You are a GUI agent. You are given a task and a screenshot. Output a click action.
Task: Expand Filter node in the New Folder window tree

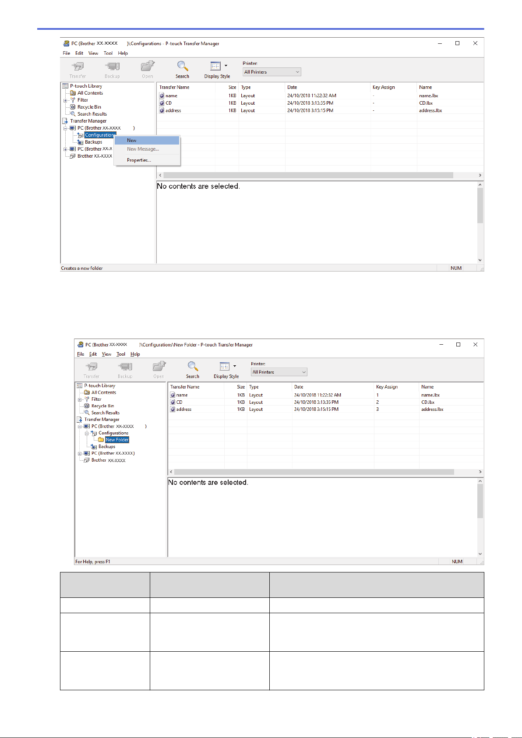80,399
